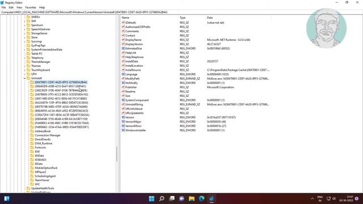The height and width of the screenshot is (204, 363).
Task: Open the Windows Start button
Action: coord(151,198)
